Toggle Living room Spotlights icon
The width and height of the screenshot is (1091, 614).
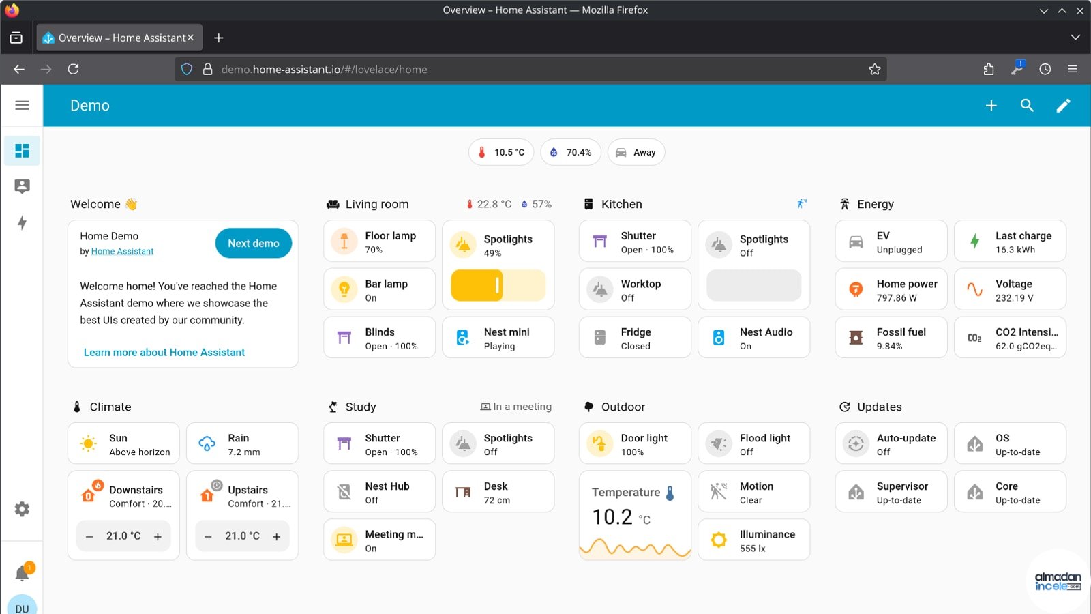click(464, 245)
